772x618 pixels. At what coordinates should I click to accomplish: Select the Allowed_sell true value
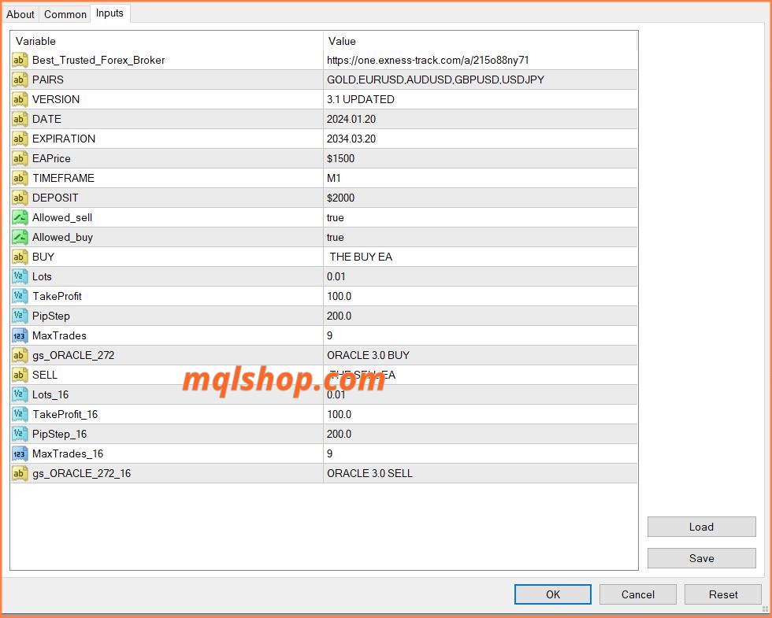pos(336,217)
